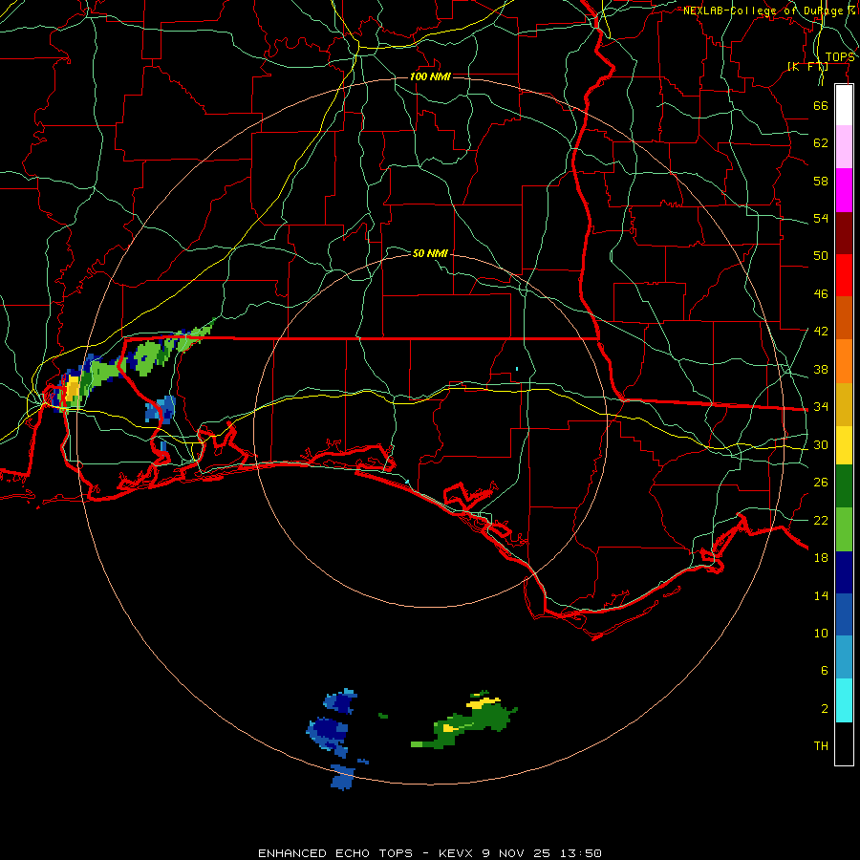860x860 pixels.
Task: Select the dark red 50-54 kft swatch
Action: (x=844, y=232)
